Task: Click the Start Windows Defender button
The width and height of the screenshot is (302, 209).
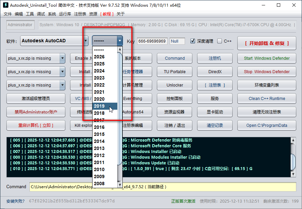Action: [266, 58]
